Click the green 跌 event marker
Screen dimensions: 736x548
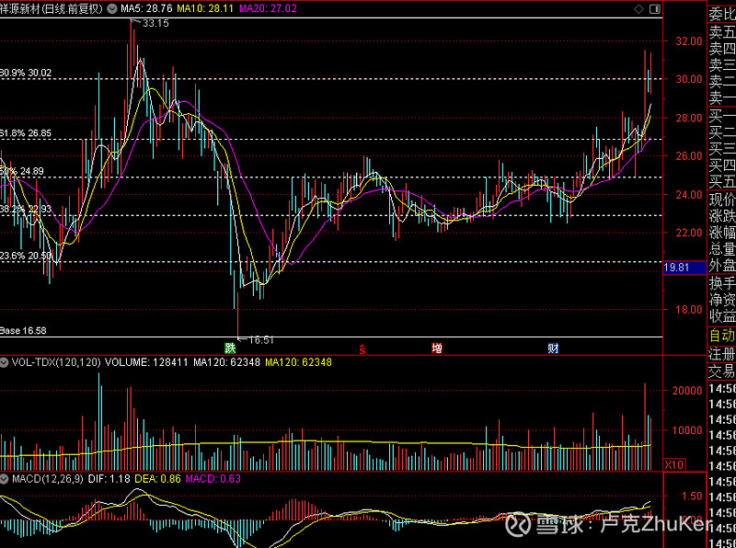coord(229,348)
